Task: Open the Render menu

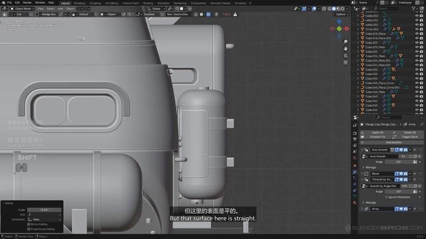Action: [27, 3]
